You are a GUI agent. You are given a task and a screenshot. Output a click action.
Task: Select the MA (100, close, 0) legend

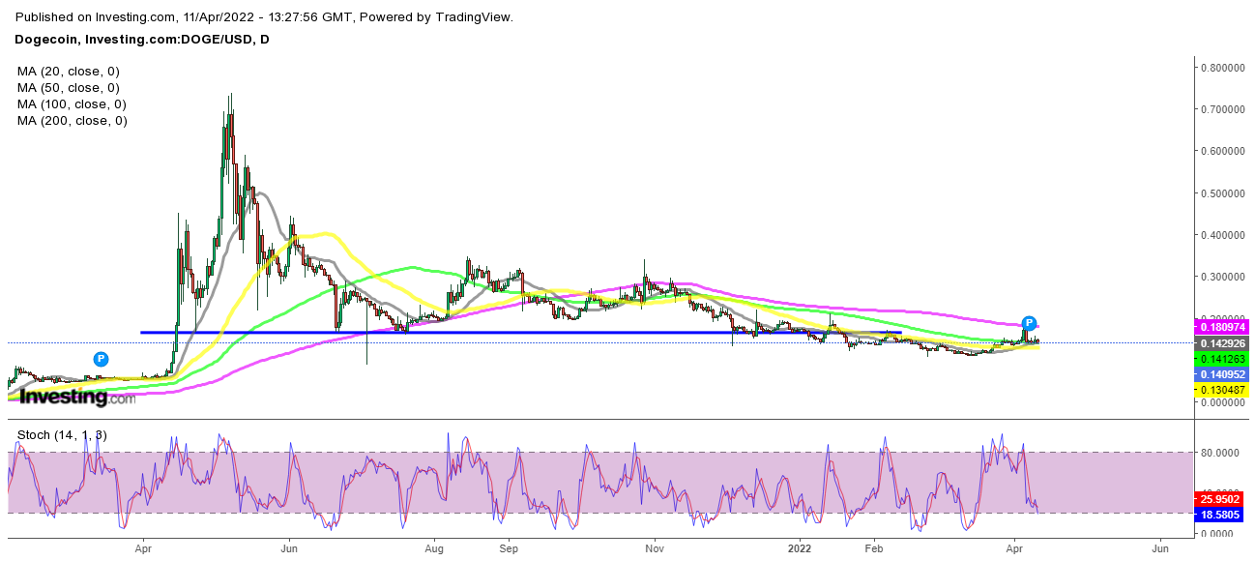click(x=72, y=104)
